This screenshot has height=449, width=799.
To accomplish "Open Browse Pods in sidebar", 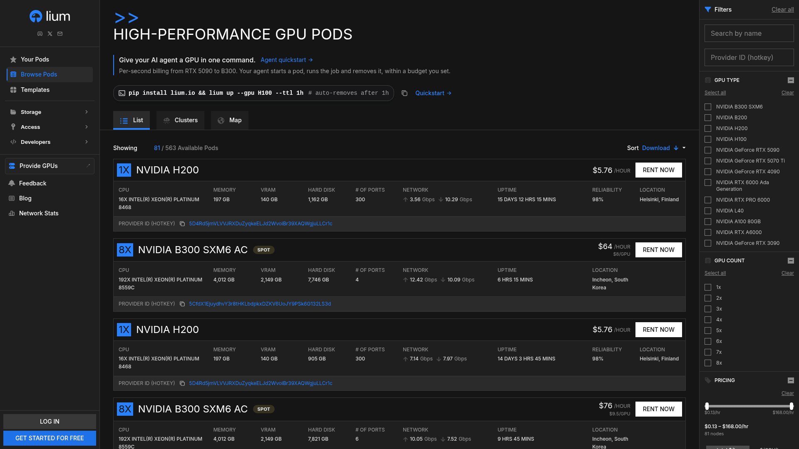I will [x=50, y=74].
